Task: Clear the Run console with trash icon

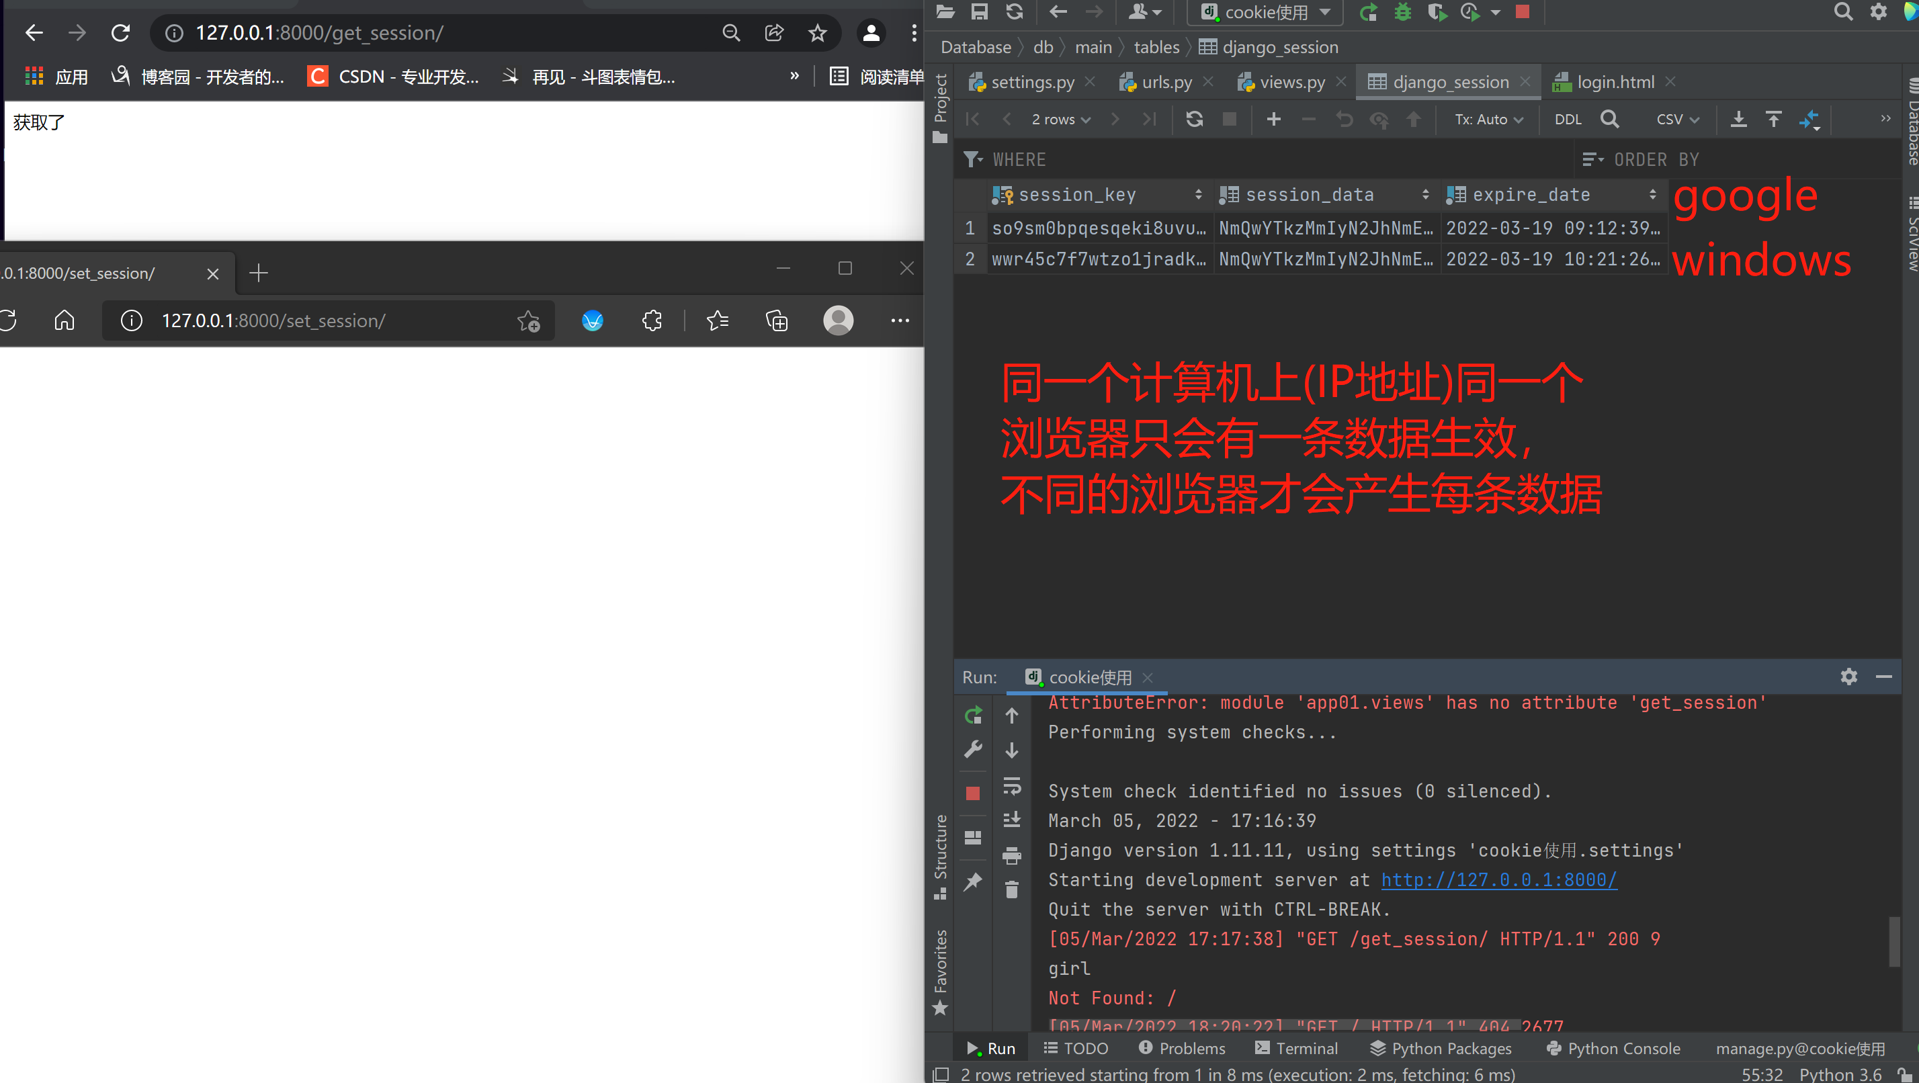Action: [1011, 890]
